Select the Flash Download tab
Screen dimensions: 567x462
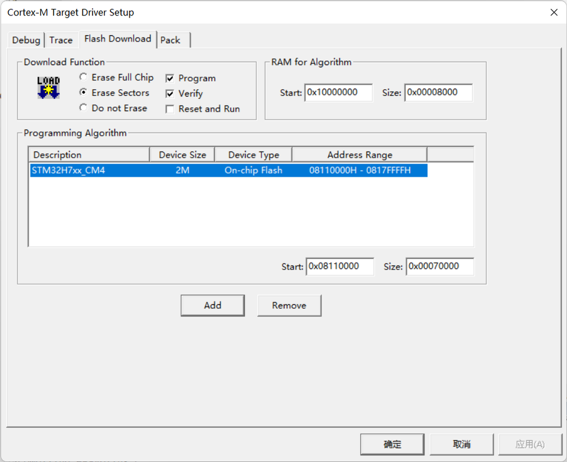[x=117, y=39]
